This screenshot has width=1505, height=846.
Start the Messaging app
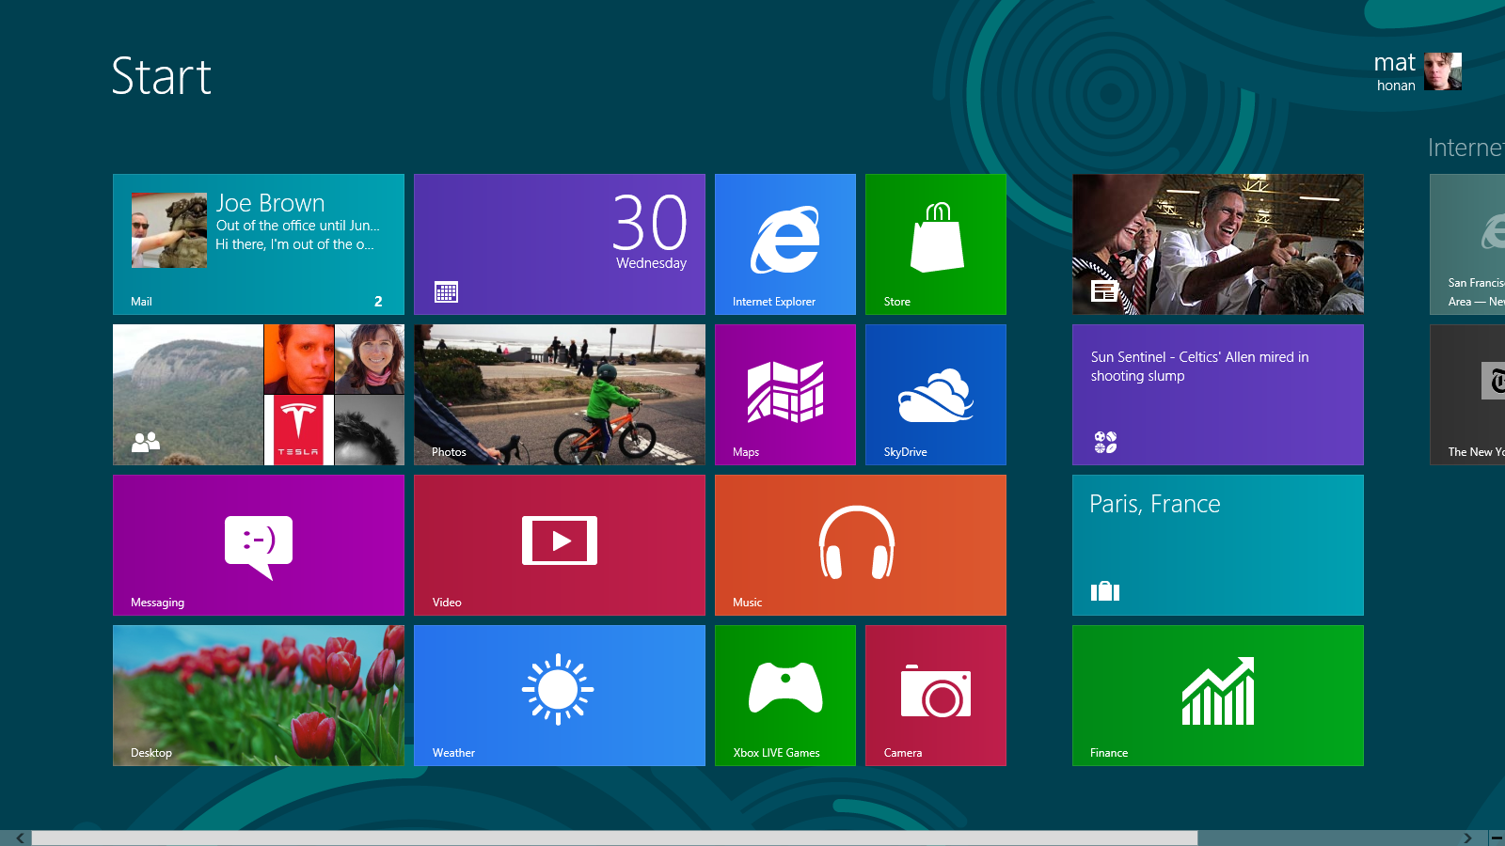tap(258, 545)
